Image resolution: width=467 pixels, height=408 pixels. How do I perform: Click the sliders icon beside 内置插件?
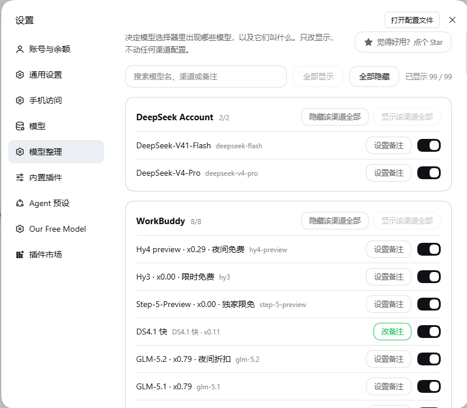(x=20, y=177)
